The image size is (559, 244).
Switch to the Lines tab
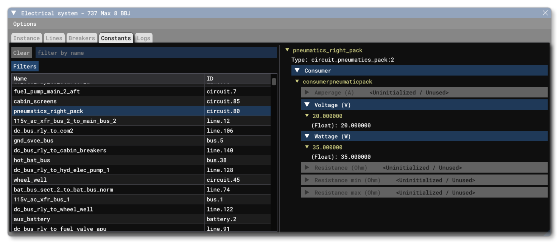pyautogui.click(x=54, y=38)
